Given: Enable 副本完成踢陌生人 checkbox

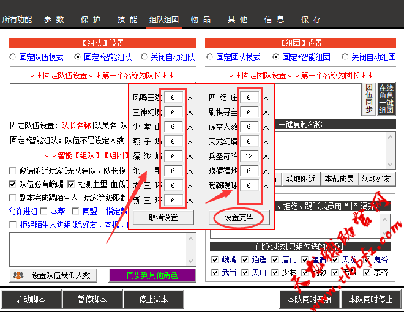Looking at the screenshot, I should tap(12, 198).
